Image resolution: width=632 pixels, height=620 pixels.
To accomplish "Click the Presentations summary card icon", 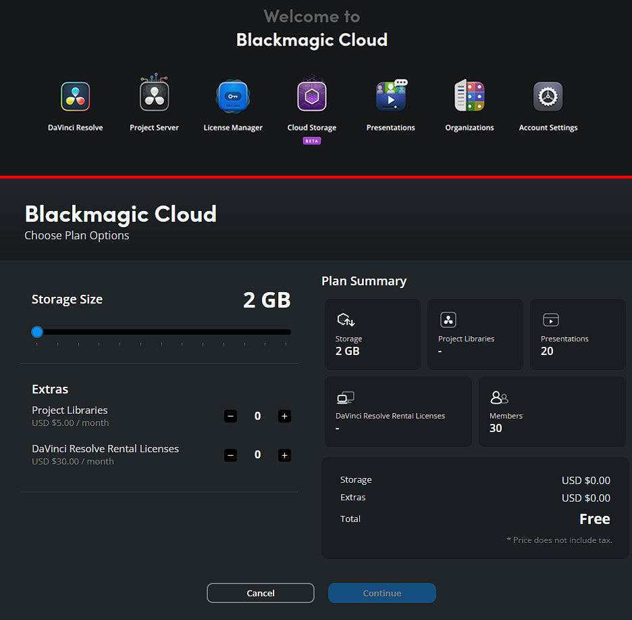I will [x=551, y=320].
